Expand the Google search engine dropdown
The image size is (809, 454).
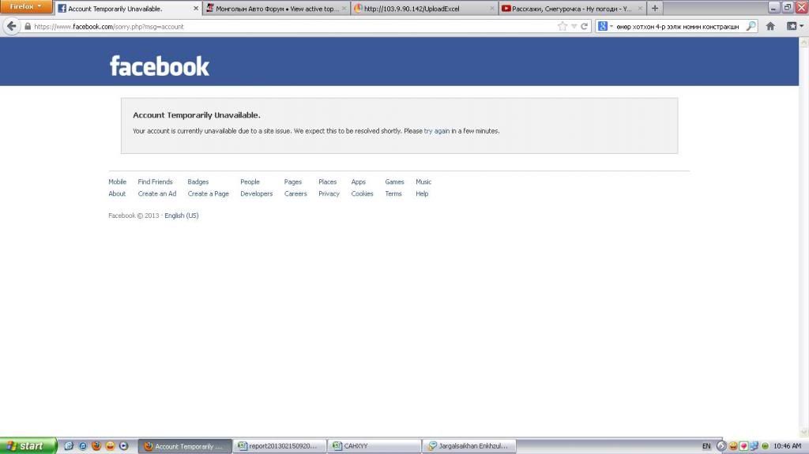click(605, 26)
